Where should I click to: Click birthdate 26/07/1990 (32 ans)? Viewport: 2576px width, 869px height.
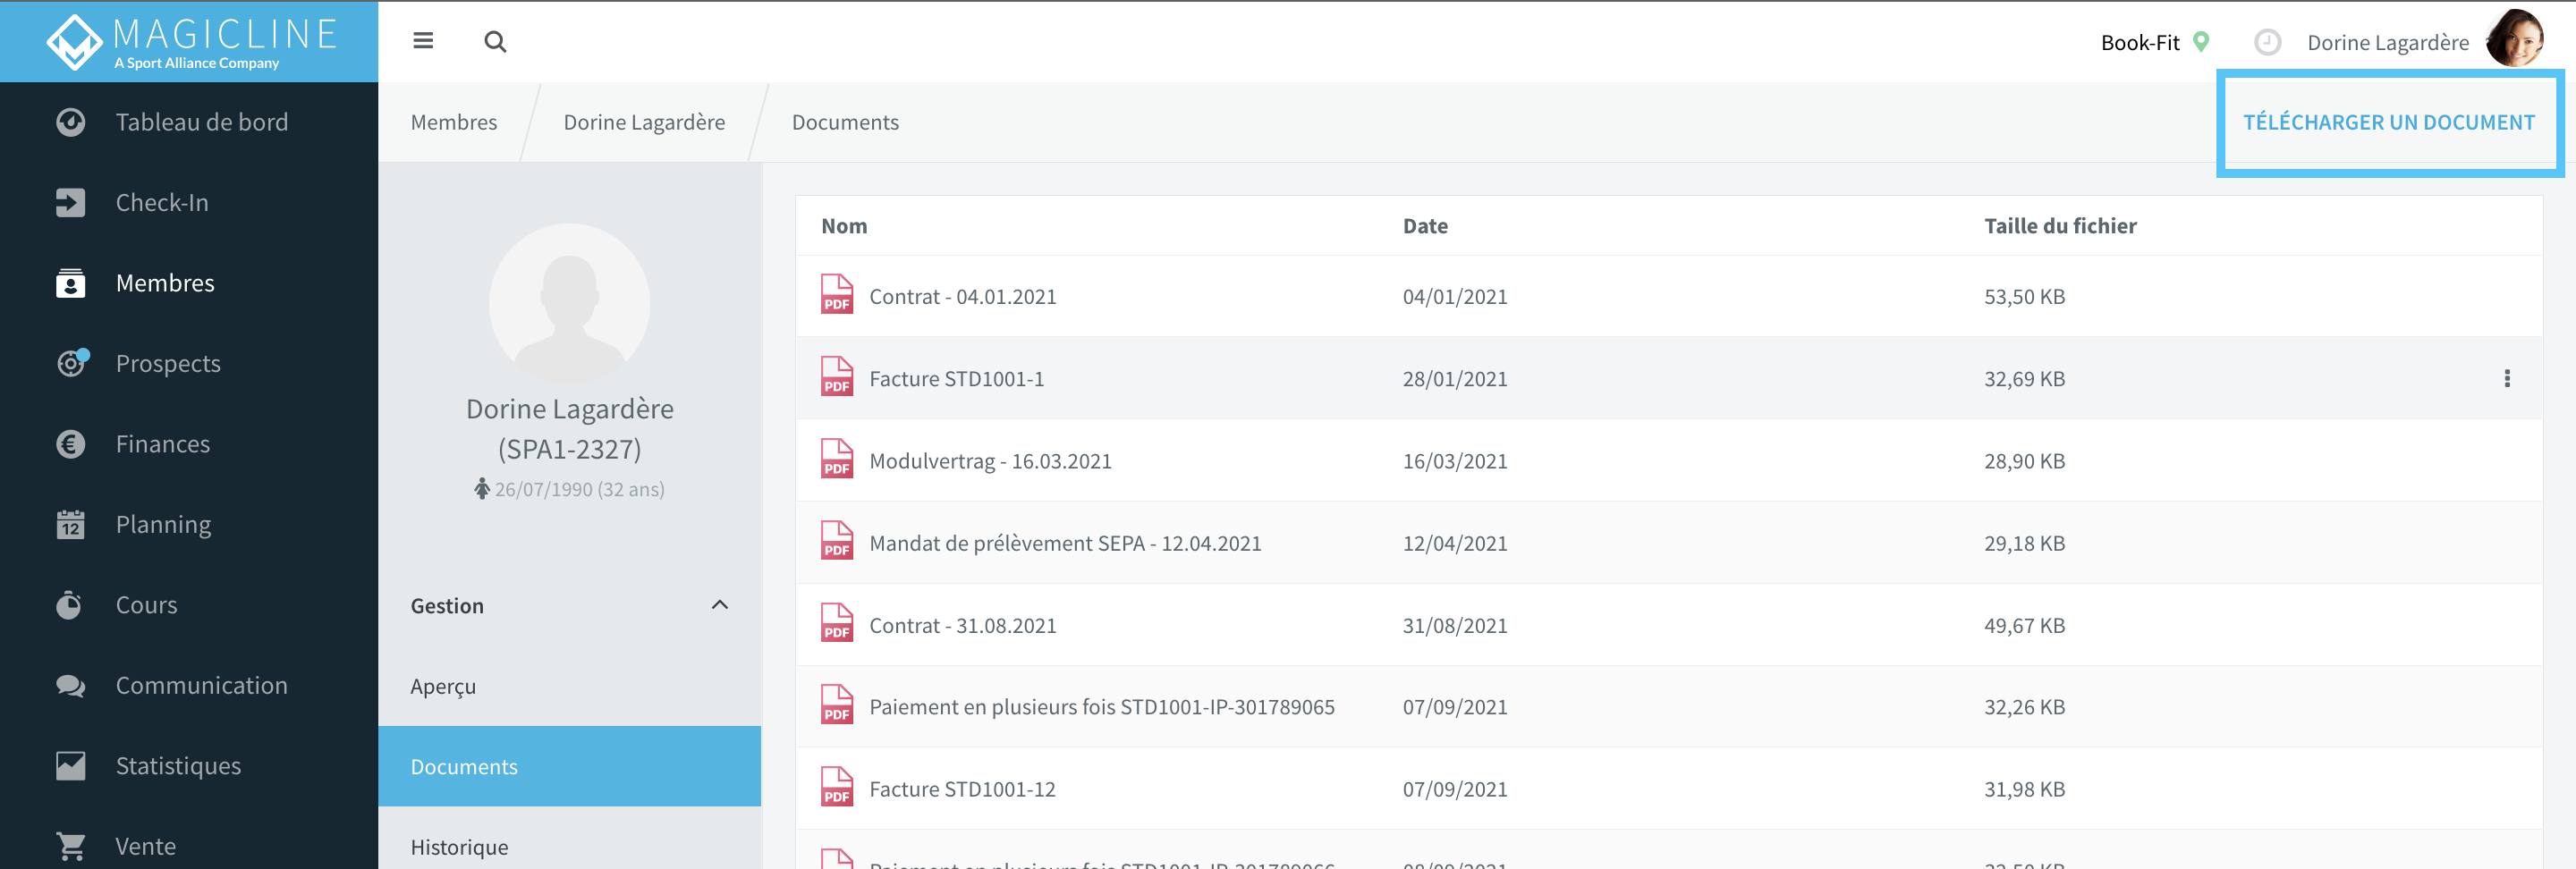coord(579,489)
